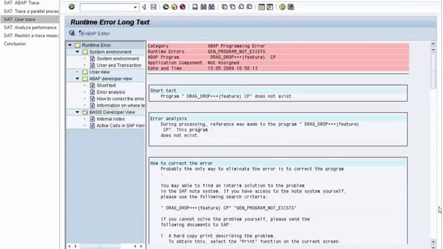The width and height of the screenshot is (443, 249).
Task: Go to Previous Page using toolbar icon
Action: (x=233, y=7)
